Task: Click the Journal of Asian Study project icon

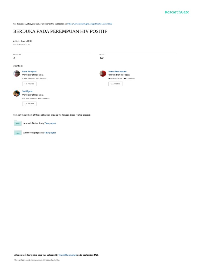Action: point(18,123)
